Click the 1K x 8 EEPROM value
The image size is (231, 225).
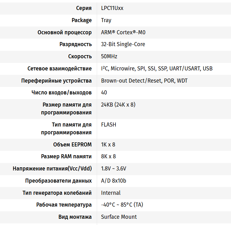click(x=108, y=145)
